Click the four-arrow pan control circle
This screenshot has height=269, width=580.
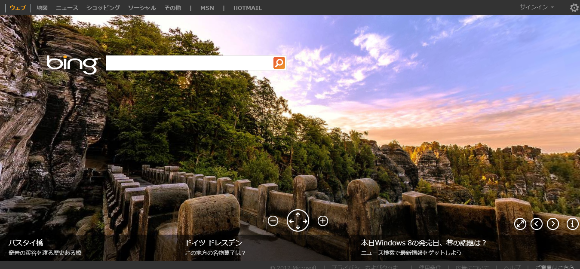298,221
